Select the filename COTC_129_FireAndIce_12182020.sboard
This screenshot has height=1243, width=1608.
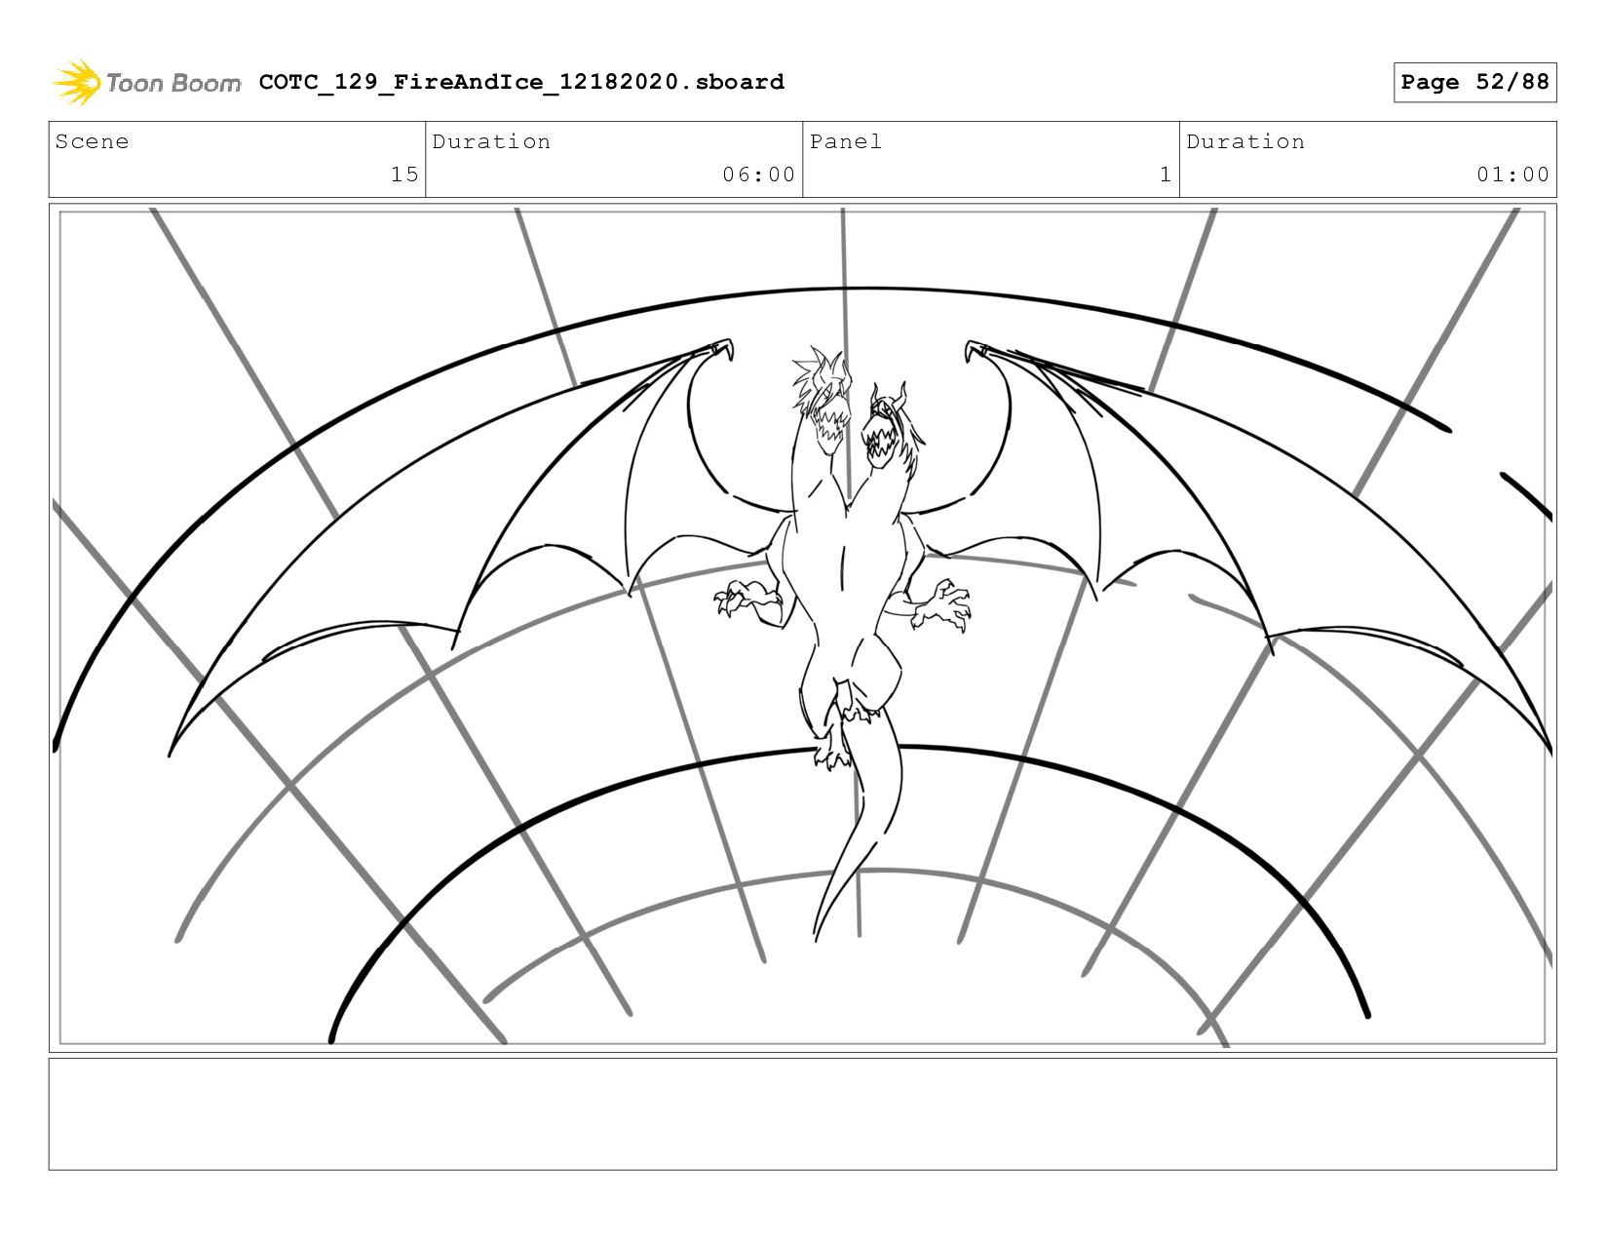click(521, 82)
